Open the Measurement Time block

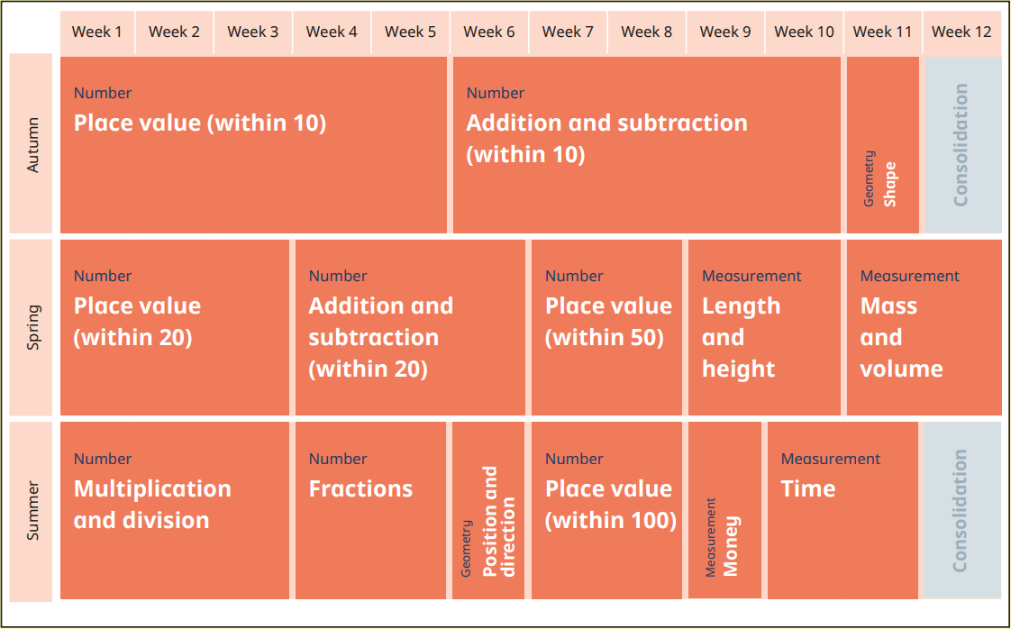(x=842, y=510)
